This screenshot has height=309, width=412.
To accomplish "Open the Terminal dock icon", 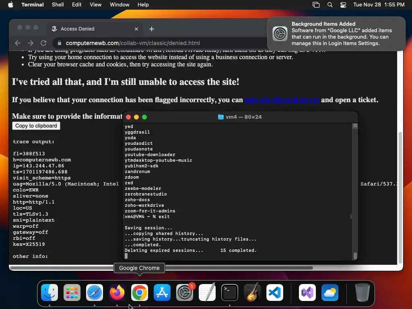I will coord(230,293).
